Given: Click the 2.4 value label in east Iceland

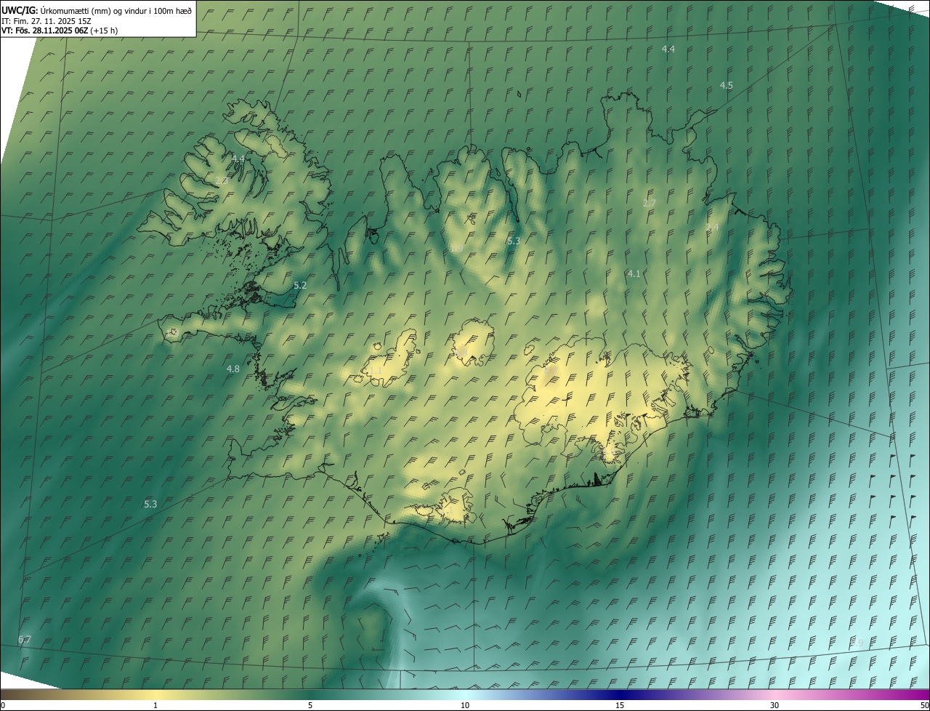Looking at the screenshot, I should pyautogui.click(x=712, y=228).
